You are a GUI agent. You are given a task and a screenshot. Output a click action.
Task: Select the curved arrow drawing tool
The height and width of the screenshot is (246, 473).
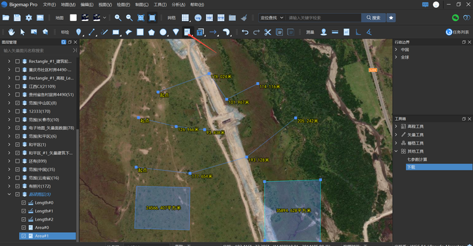pyautogui.click(x=226, y=32)
